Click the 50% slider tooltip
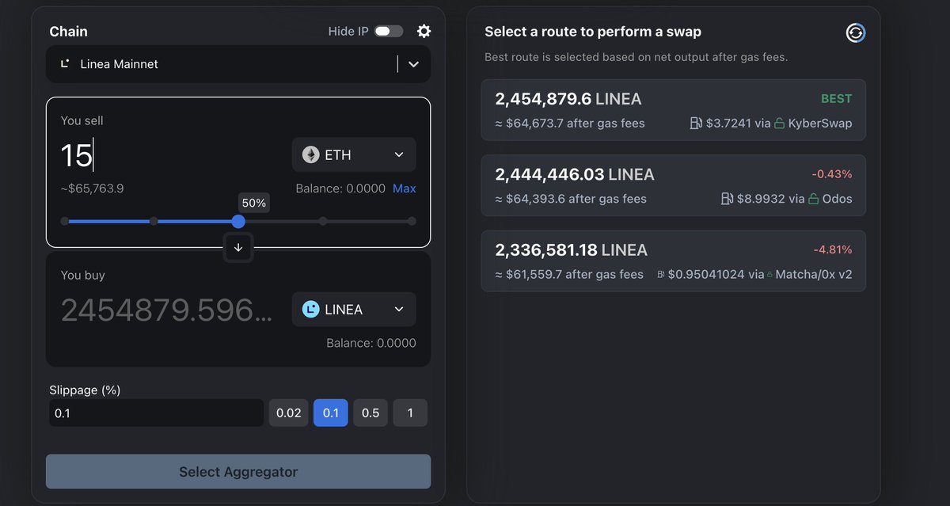Image resolution: width=950 pixels, height=506 pixels. (254, 204)
